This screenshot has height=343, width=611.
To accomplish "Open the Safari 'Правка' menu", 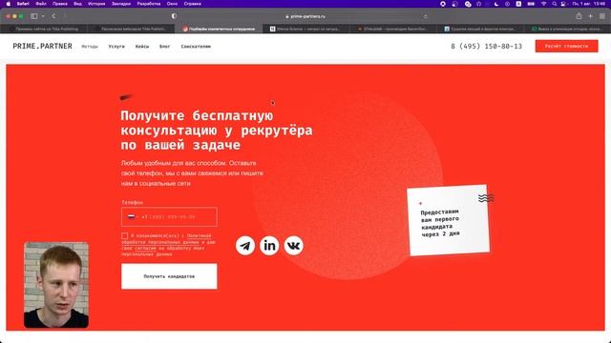I will click(59, 4).
